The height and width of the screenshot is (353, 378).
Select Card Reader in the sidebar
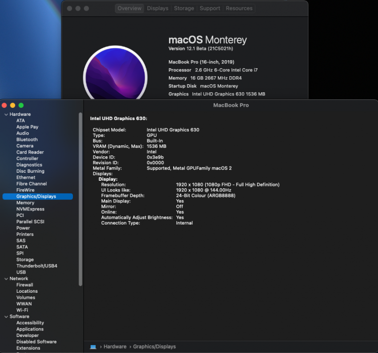30,152
